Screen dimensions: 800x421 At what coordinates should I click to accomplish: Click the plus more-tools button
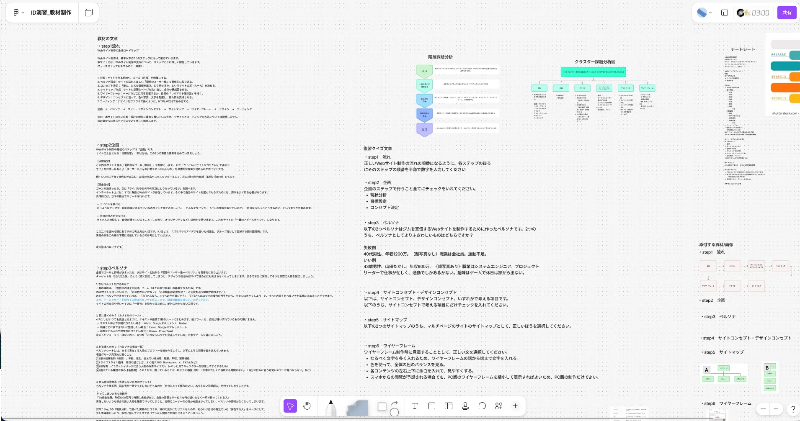point(515,406)
